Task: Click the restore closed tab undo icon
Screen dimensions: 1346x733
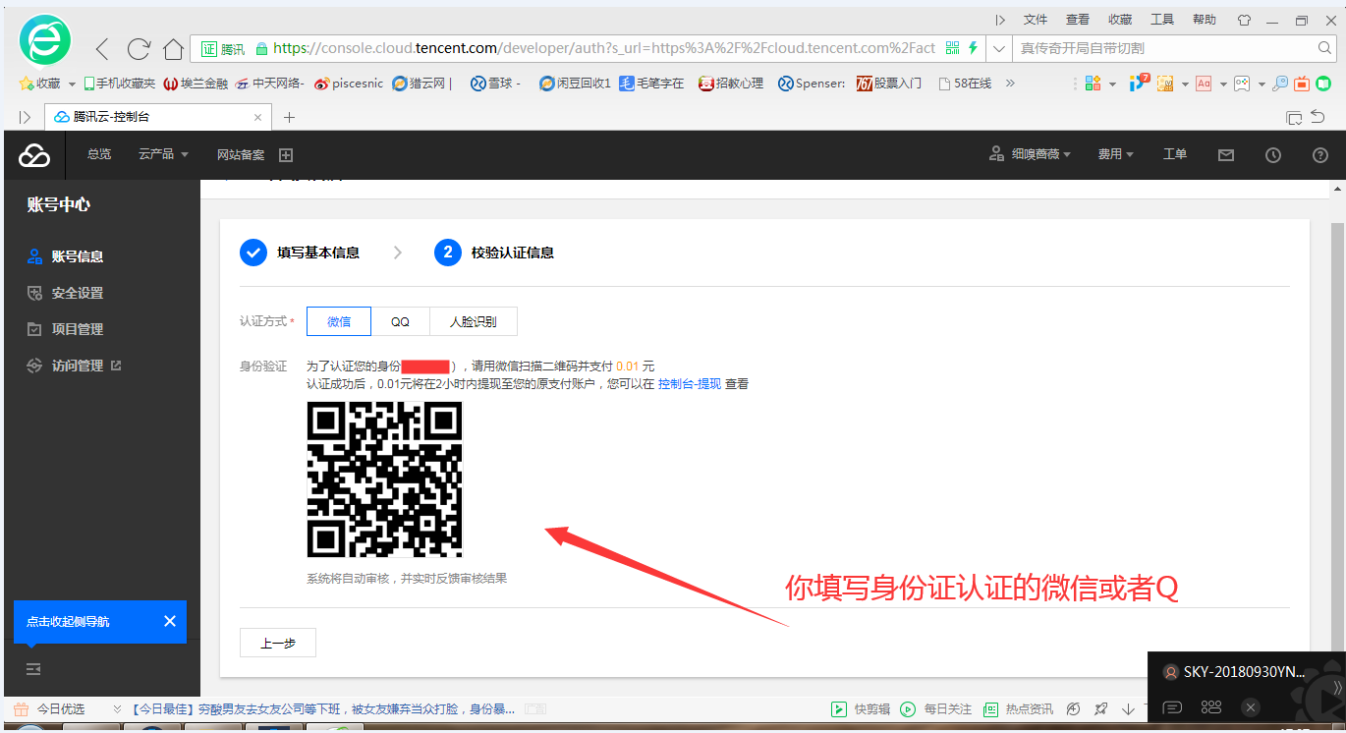Action: [1317, 117]
